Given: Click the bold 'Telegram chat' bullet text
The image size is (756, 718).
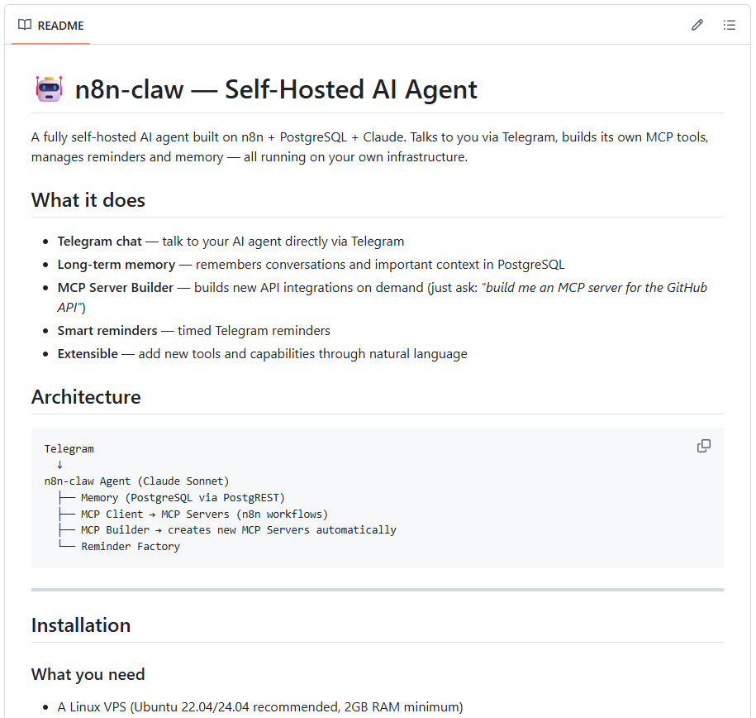Looking at the screenshot, I should (x=100, y=242).
